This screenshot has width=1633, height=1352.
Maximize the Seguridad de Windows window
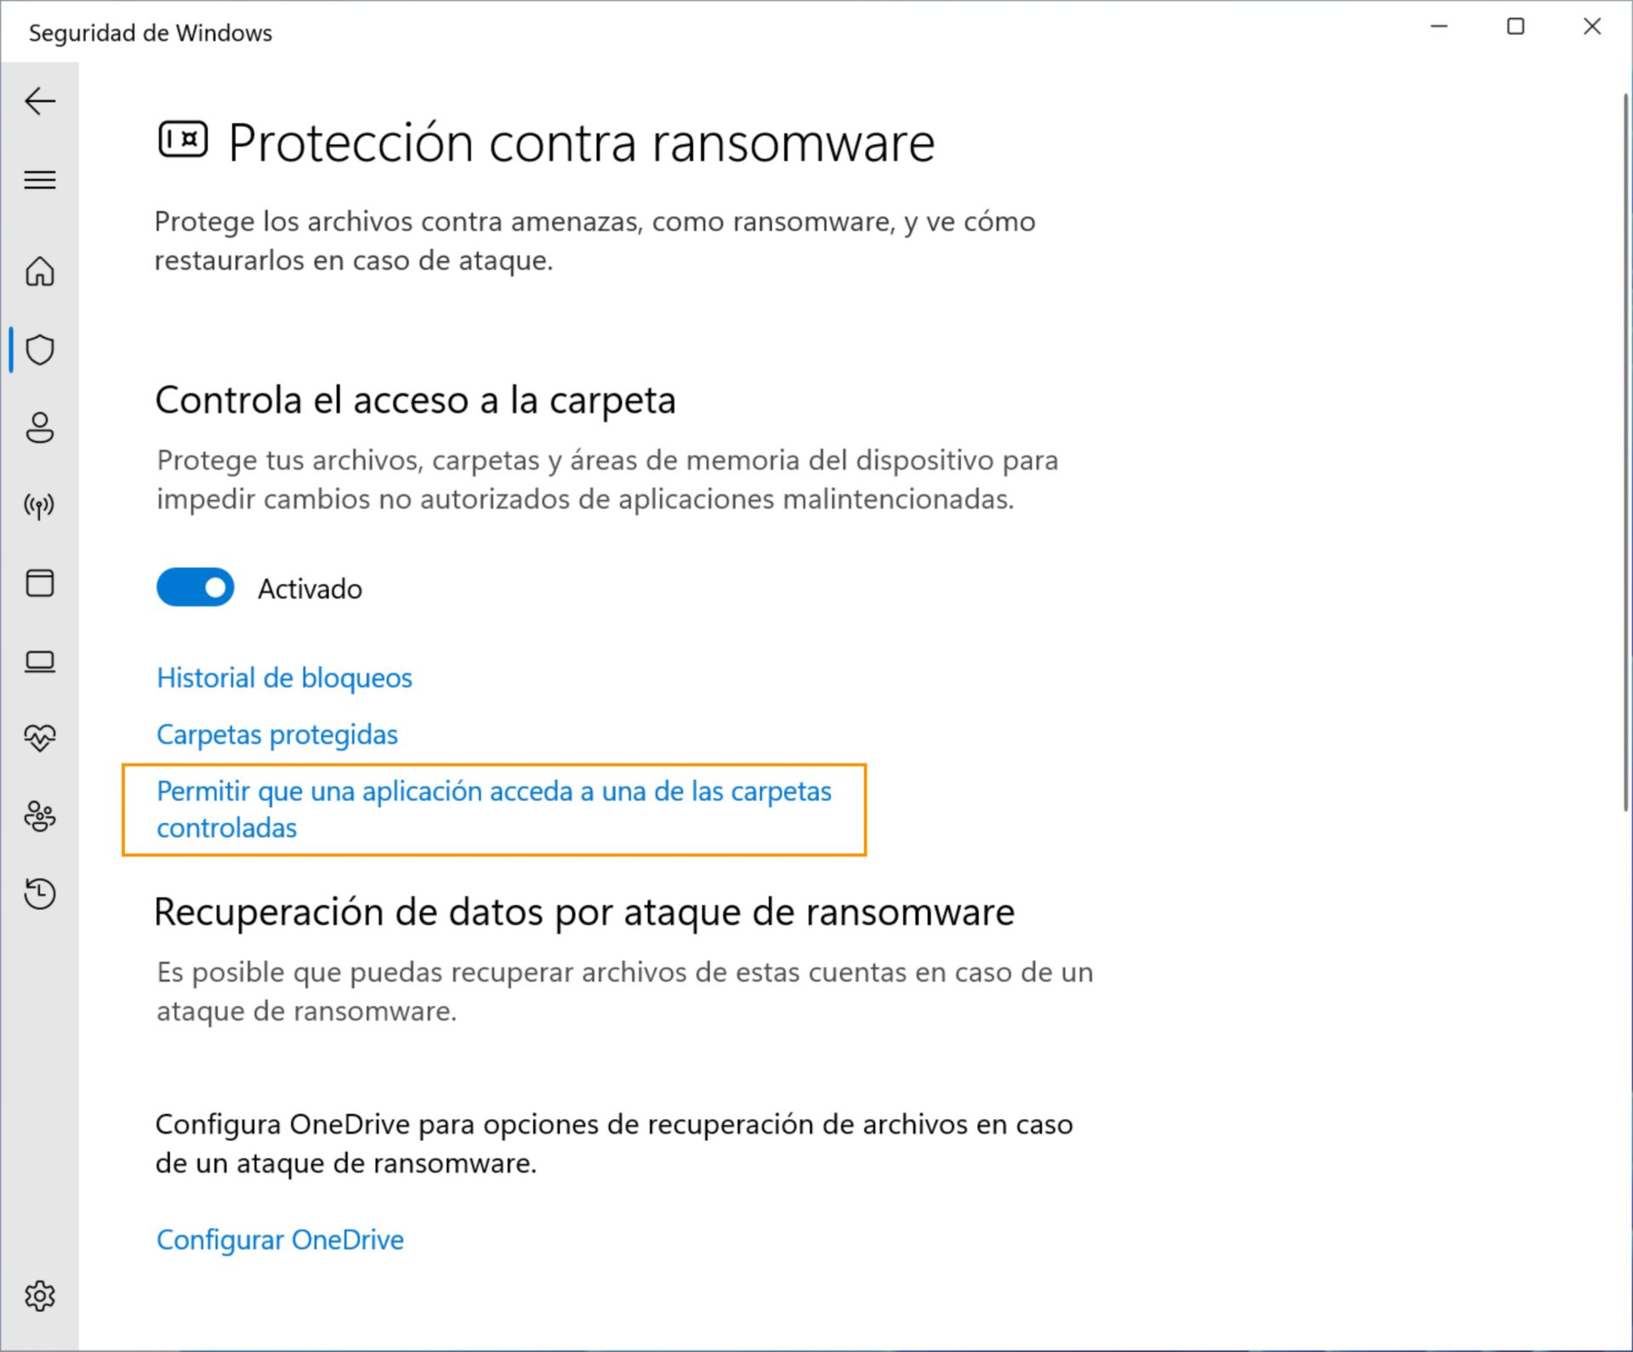(x=1516, y=27)
